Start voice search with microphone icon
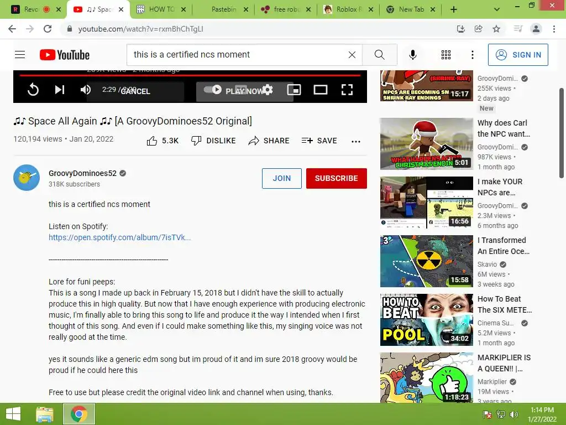This screenshot has height=425, width=566. (412, 55)
